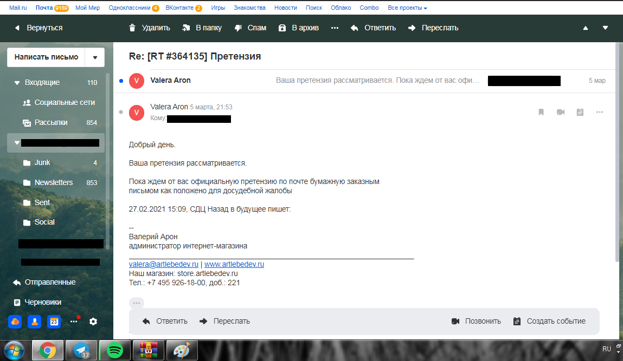Click the calendar icon in the message header
The height and width of the screenshot is (361, 623).
click(x=580, y=112)
